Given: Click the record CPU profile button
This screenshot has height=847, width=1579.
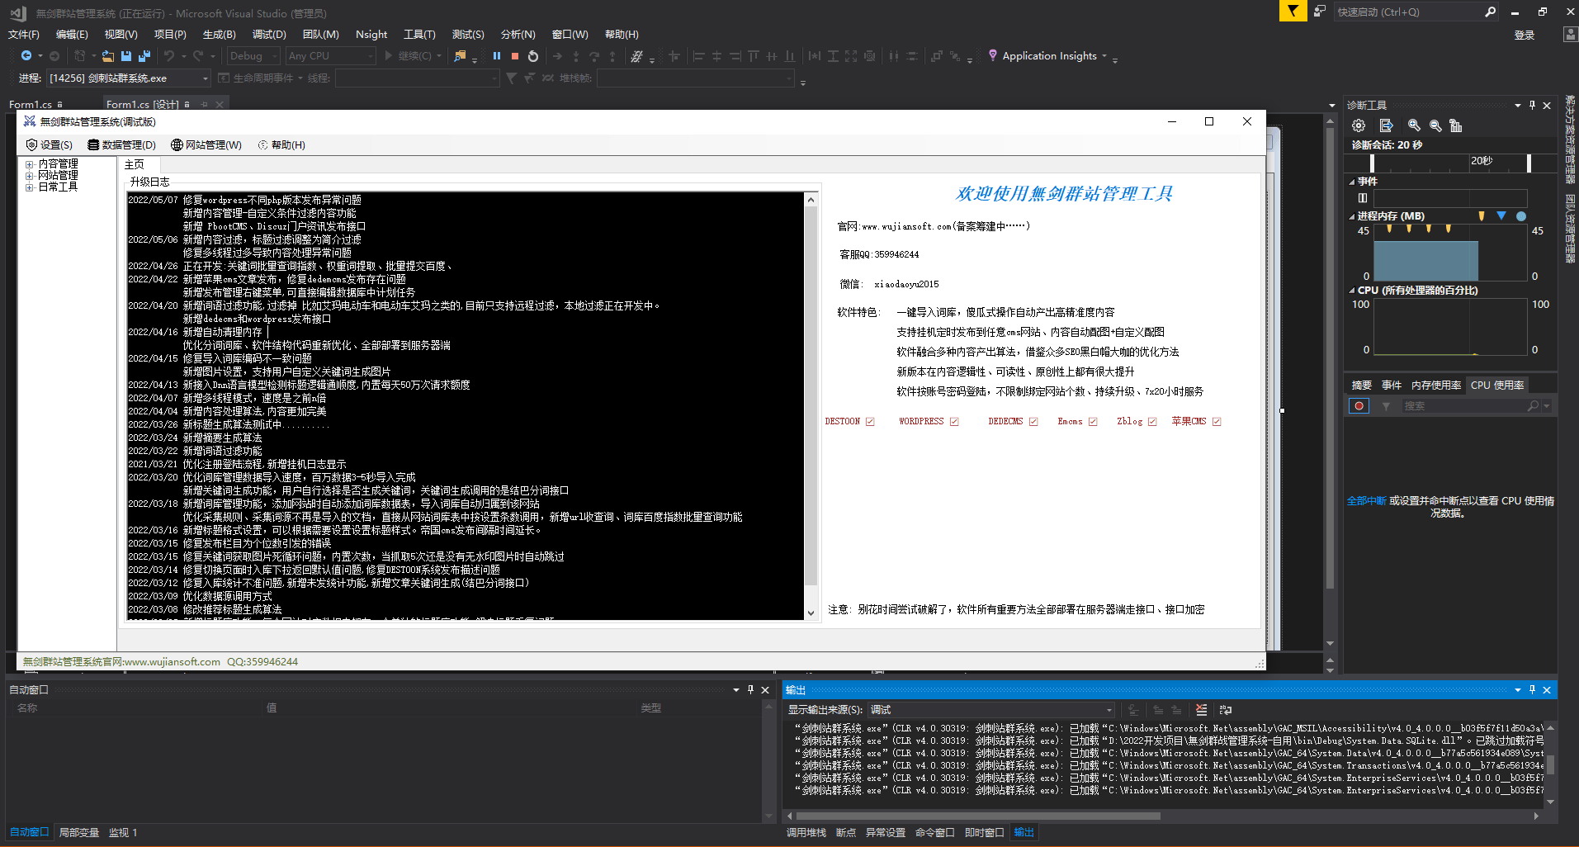Looking at the screenshot, I should [x=1359, y=405].
